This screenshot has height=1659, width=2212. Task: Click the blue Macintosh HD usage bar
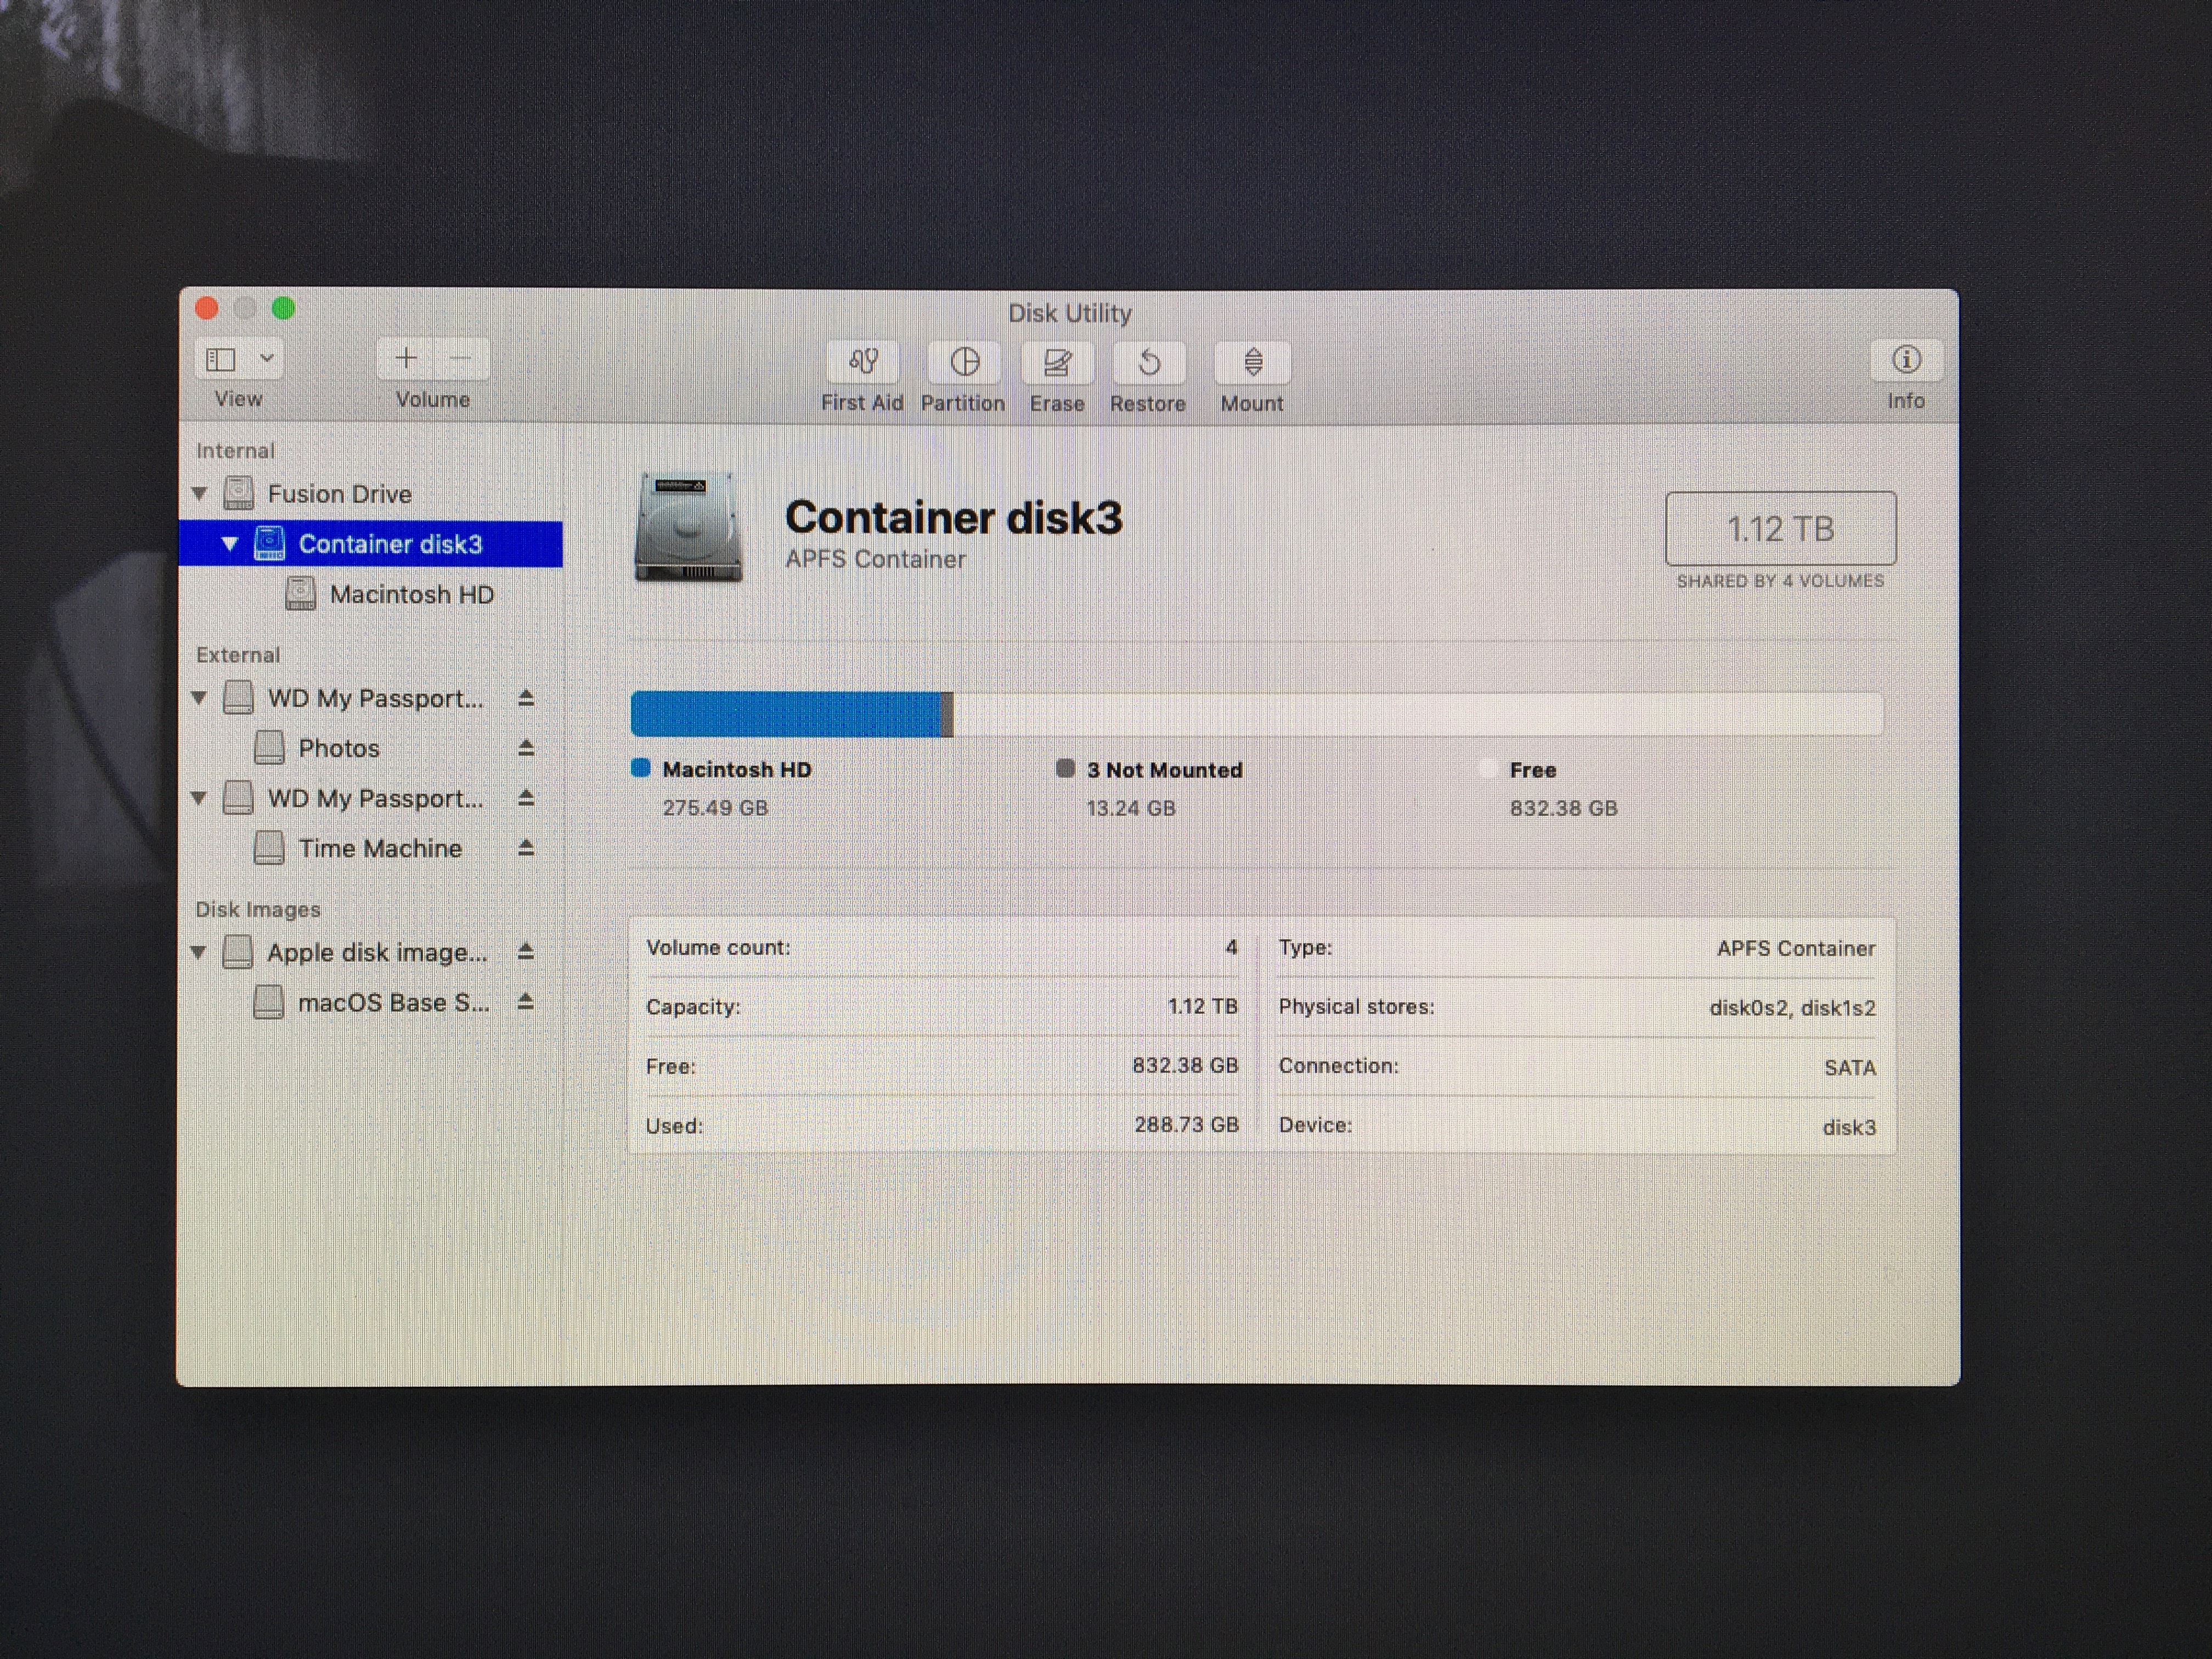point(785,714)
